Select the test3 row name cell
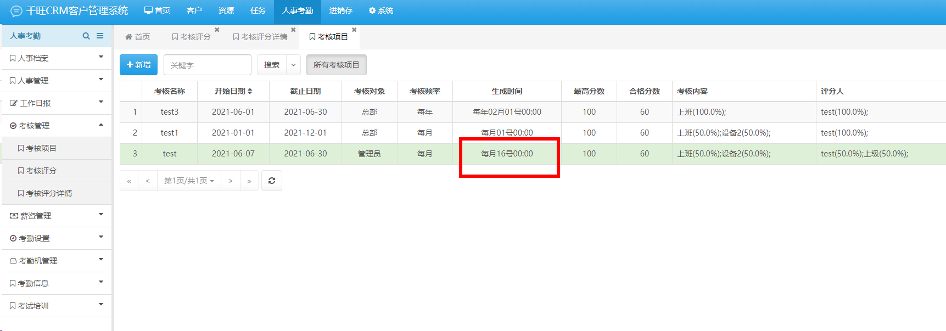Screen dimensions: 946x331 (x=170, y=112)
